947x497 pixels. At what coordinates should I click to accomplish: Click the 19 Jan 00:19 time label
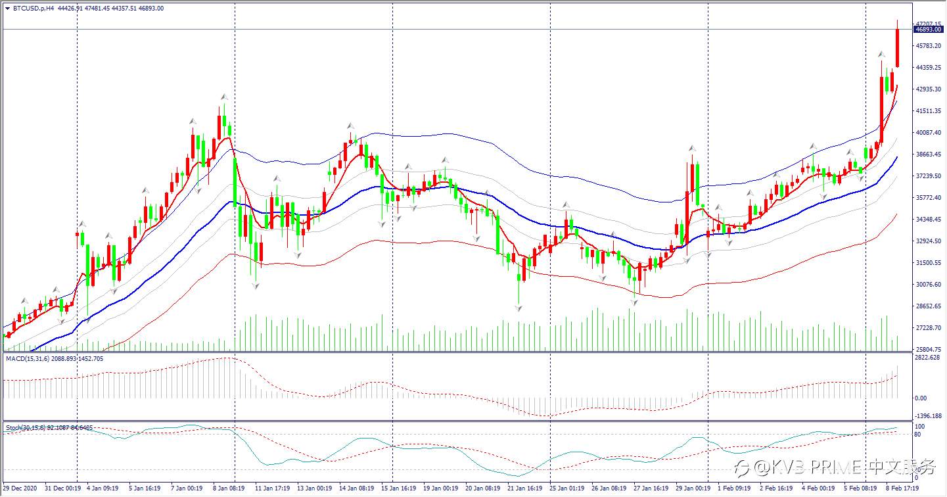(440, 488)
